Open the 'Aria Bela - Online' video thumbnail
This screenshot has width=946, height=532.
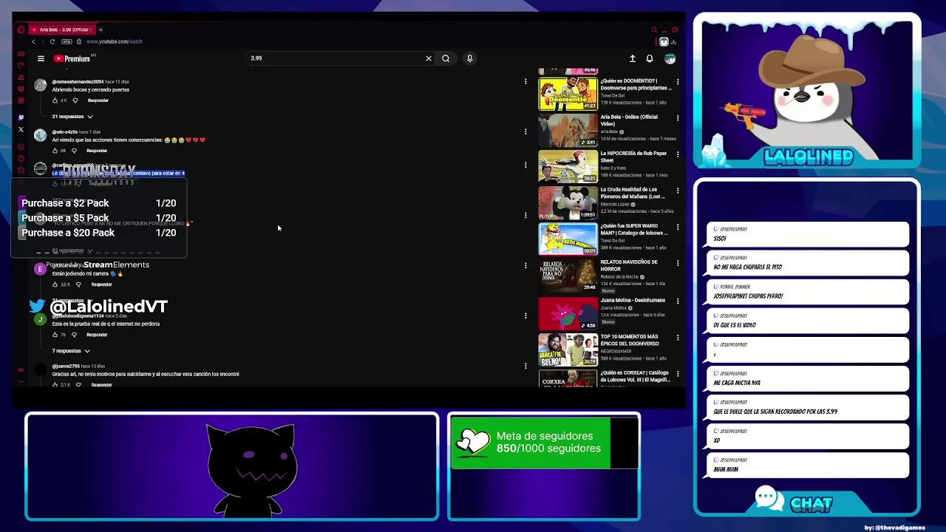pyautogui.click(x=568, y=130)
